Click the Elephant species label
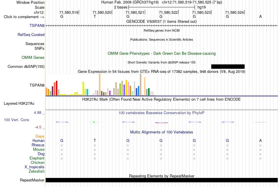This screenshot has width=278, height=187. pyautogui.click(x=37, y=158)
